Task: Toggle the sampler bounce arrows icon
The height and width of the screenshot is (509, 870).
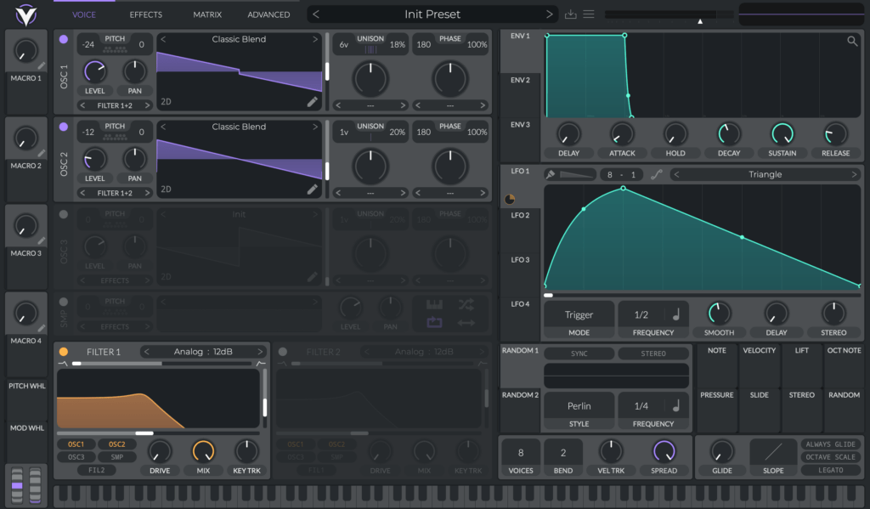Action: coord(466,323)
